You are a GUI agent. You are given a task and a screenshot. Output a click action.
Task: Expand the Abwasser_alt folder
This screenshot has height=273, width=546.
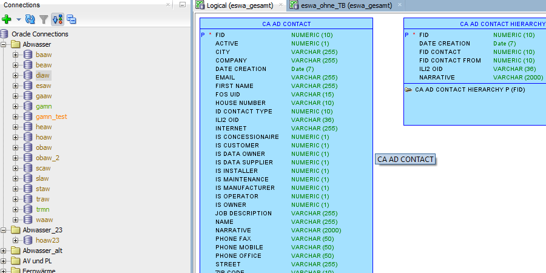click(x=4, y=251)
